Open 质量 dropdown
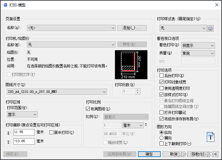The height and width of the screenshot is (160, 222). point(198,53)
